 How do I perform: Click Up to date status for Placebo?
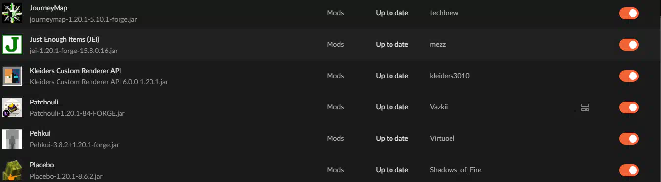tap(392, 170)
